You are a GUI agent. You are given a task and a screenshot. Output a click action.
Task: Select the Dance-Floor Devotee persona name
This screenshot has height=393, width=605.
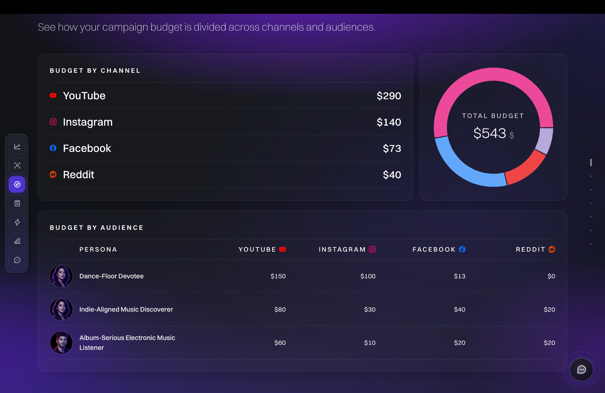click(x=112, y=276)
